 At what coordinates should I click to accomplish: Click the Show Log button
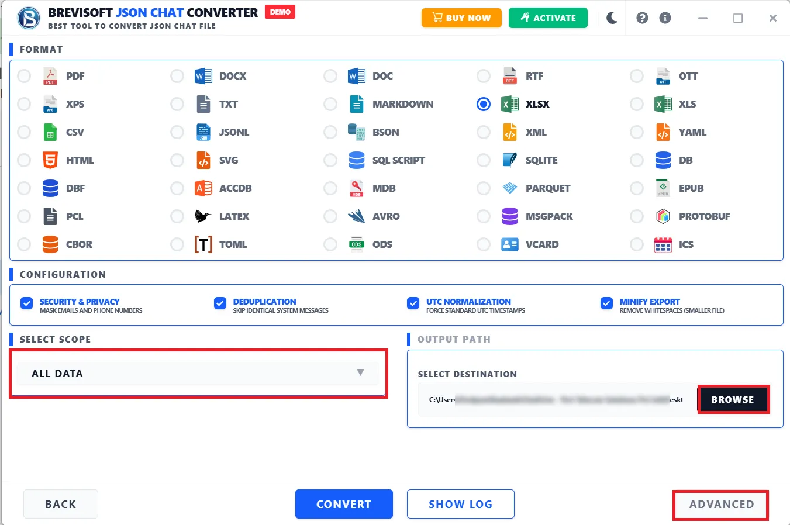[x=461, y=504]
